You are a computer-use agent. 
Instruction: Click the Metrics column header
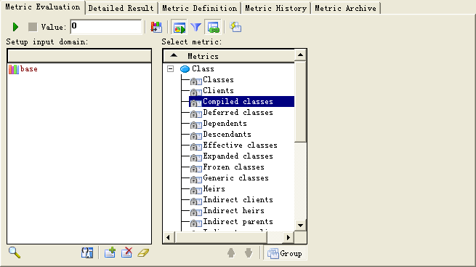point(229,56)
